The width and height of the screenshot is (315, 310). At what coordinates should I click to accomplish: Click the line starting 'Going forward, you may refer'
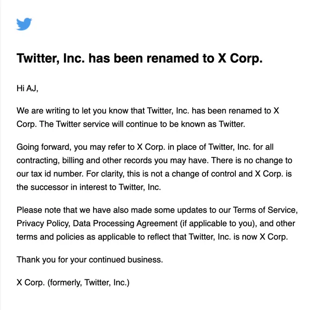145,147
